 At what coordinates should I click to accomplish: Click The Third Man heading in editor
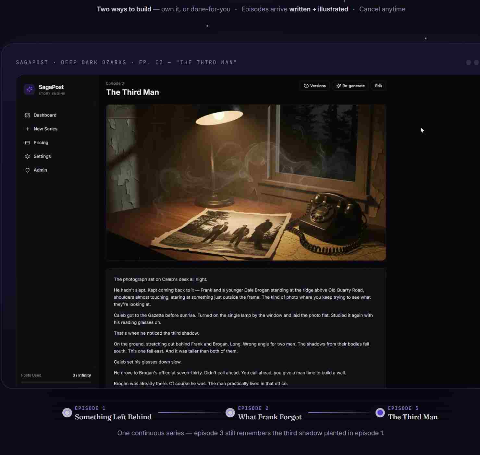tap(132, 92)
